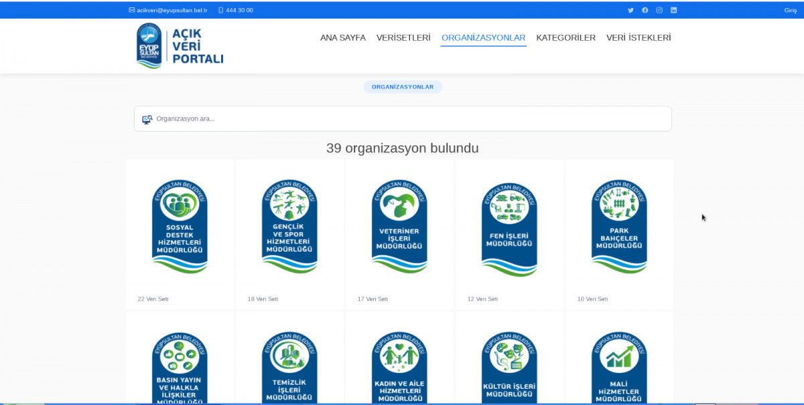Open Temizlik İşleri Müdürlüğü badge
The height and width of the screenshot is (405, 804).
point(289,368)
